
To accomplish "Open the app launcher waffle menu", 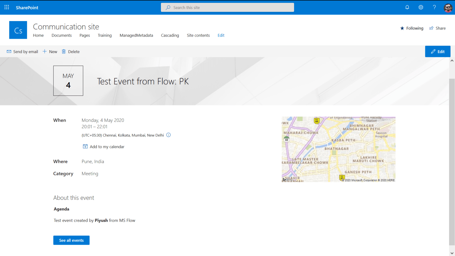I will (x=7, y=7).
